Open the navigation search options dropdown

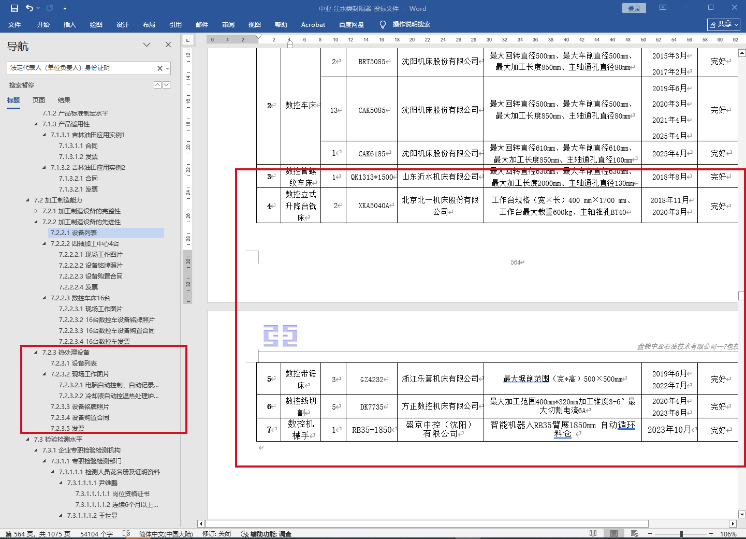point(167,68)
